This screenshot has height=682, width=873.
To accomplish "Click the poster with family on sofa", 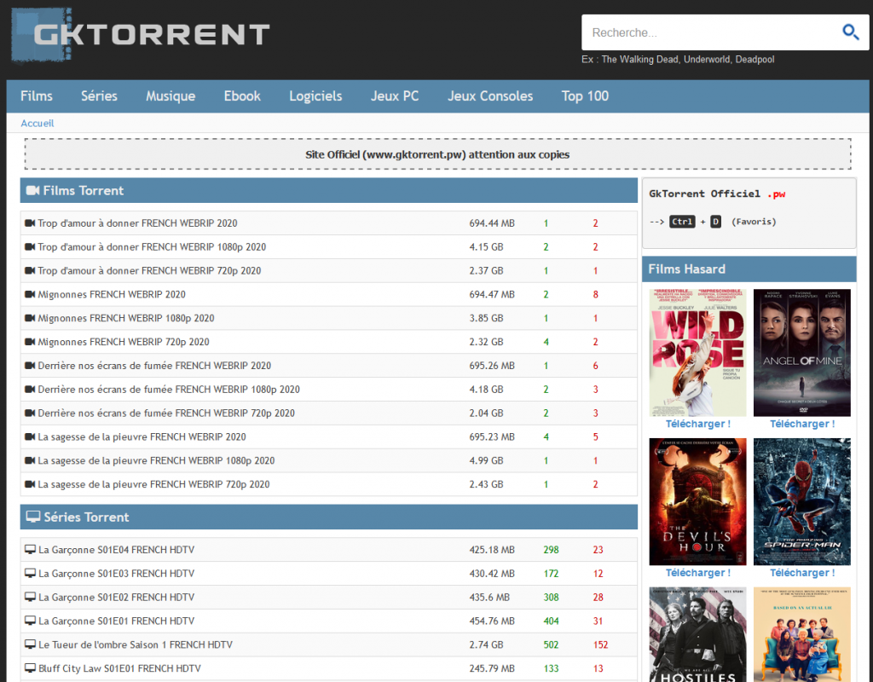I will pos(801,634).
